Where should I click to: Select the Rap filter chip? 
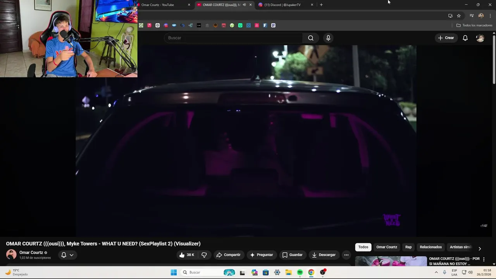click(x=408, y=247)
